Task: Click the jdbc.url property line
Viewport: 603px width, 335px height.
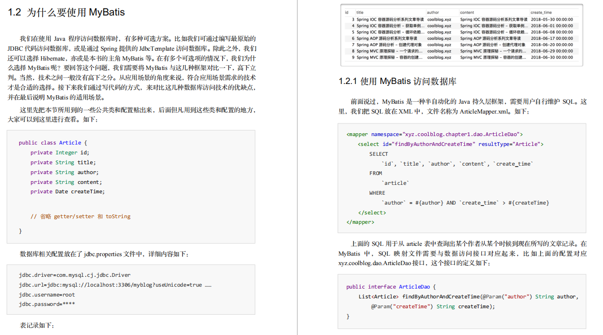Action: [115, 285]
